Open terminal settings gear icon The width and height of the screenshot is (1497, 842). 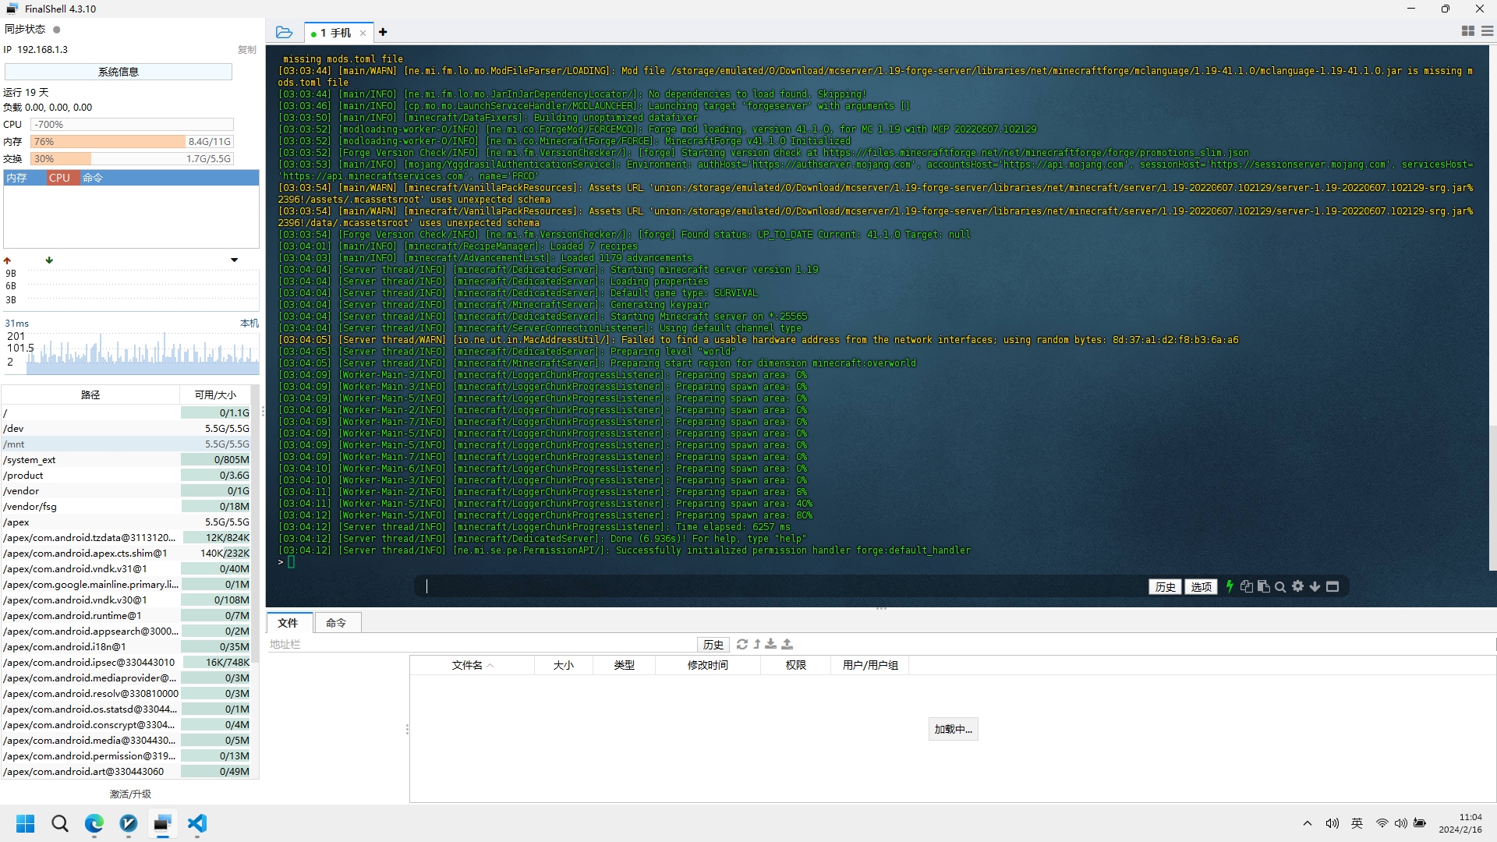[x=1297, y=586]
